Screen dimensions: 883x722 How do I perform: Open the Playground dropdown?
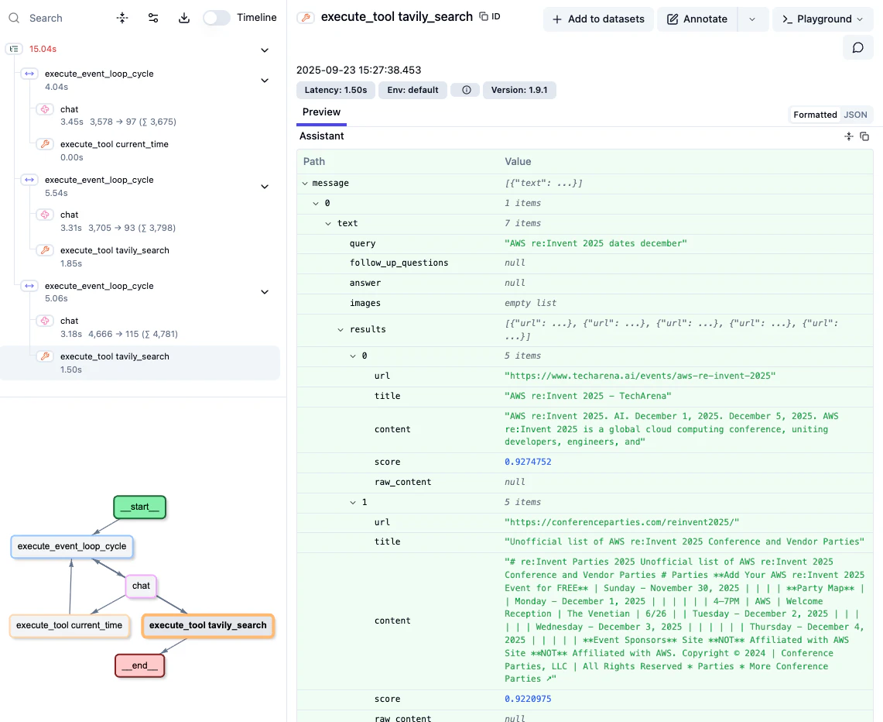[x=823, y=19]
